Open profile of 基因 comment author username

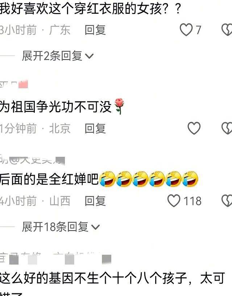[56, 258]
